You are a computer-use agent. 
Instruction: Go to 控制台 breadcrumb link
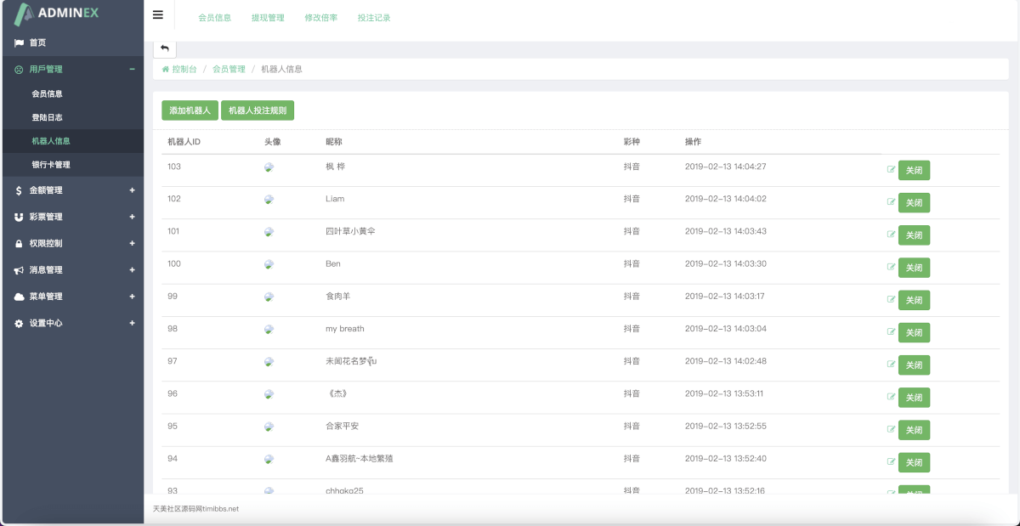coord(184,69)
